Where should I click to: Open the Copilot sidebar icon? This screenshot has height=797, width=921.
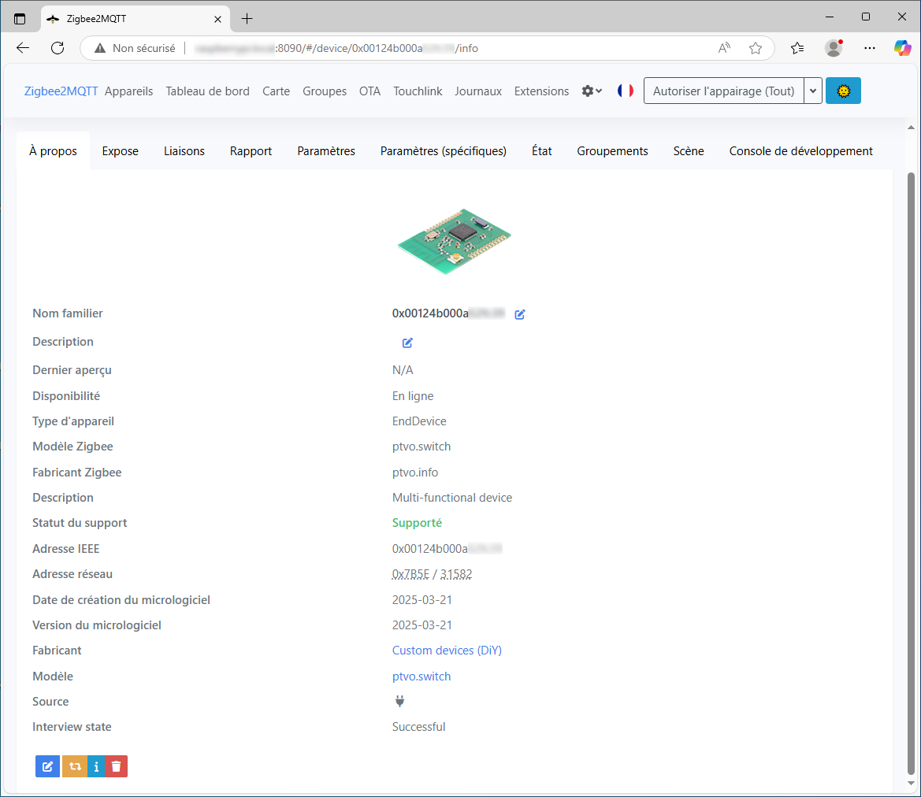tap(902, 48)
